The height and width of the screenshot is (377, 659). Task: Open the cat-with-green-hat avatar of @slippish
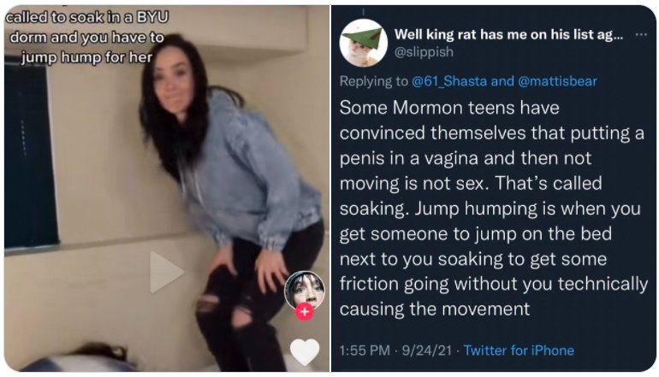click(x=363, y=43)
